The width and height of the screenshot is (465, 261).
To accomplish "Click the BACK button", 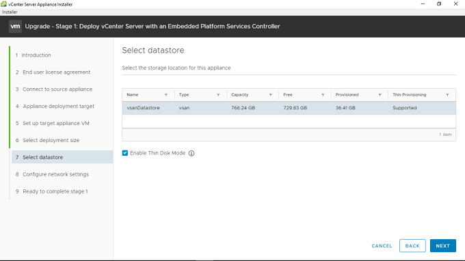I will pos(412,245).
